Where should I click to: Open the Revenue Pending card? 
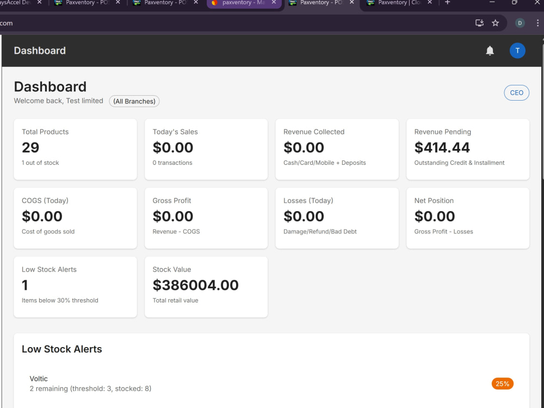[x=468, y=149]
